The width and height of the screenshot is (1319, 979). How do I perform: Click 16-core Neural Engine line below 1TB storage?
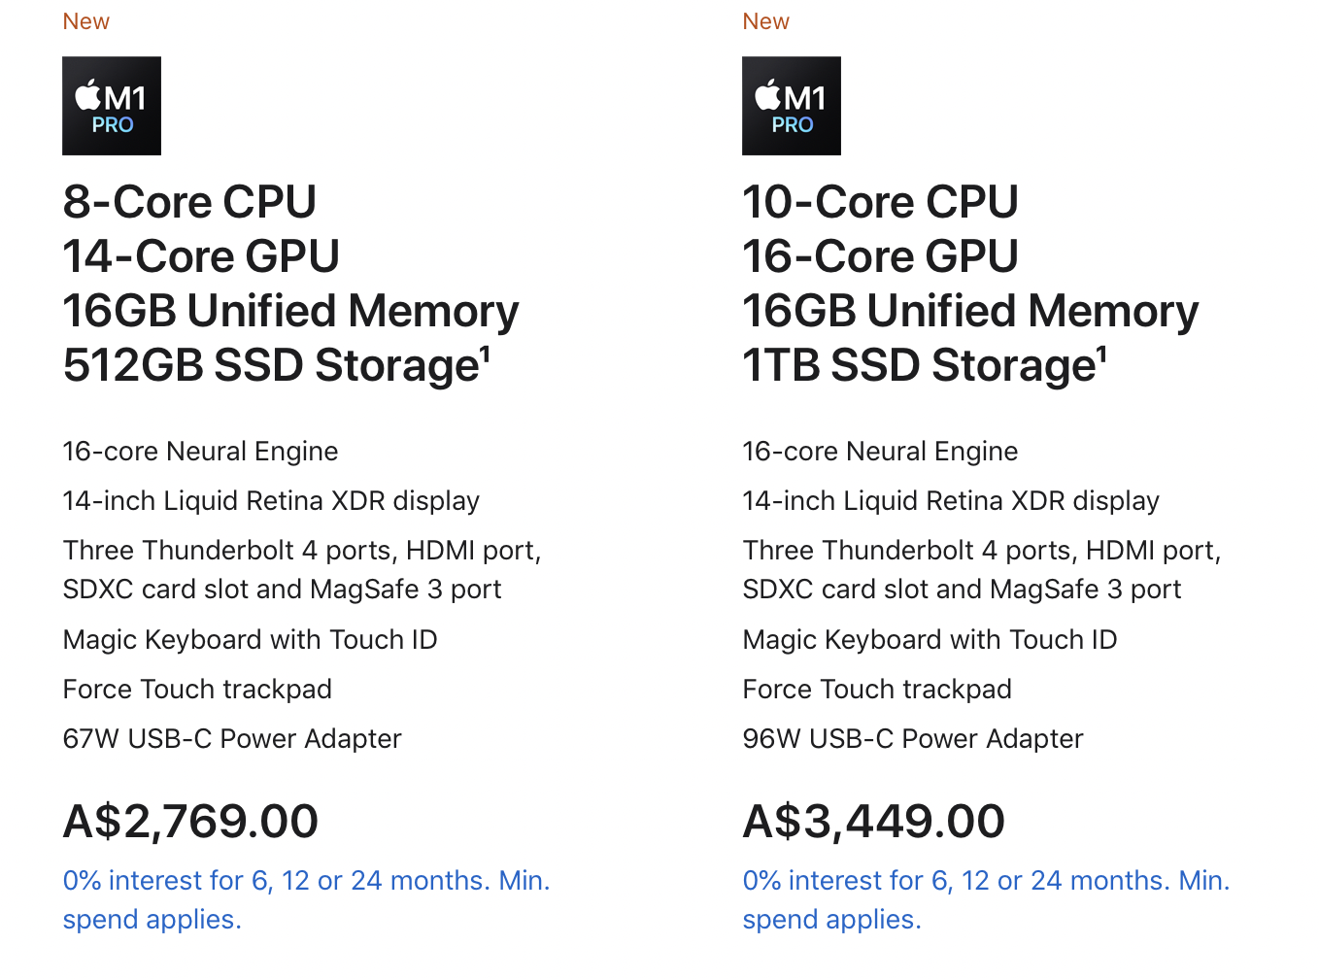point(880,452)
